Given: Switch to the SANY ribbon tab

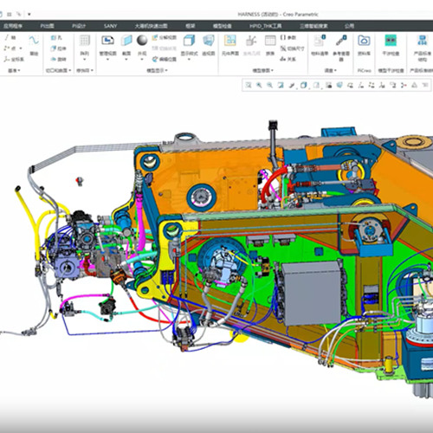Looking at the screenshot, I should [x=110, y=26].
